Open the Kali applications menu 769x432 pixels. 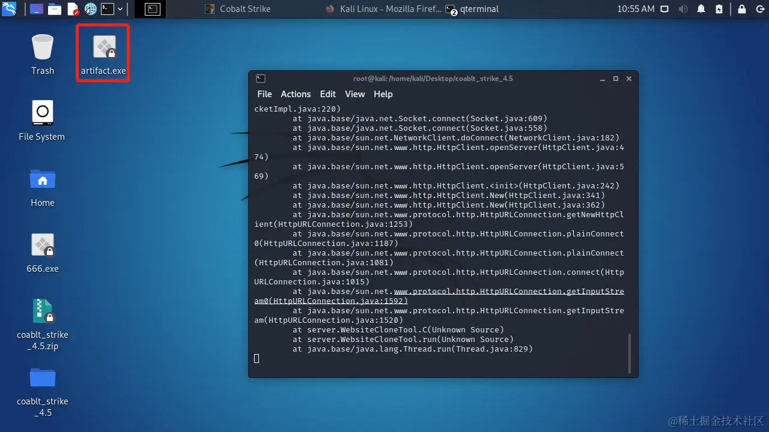click(9, 9)
